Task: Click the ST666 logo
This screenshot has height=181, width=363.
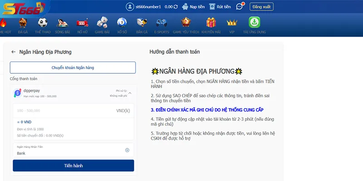Action: [24, 9]
